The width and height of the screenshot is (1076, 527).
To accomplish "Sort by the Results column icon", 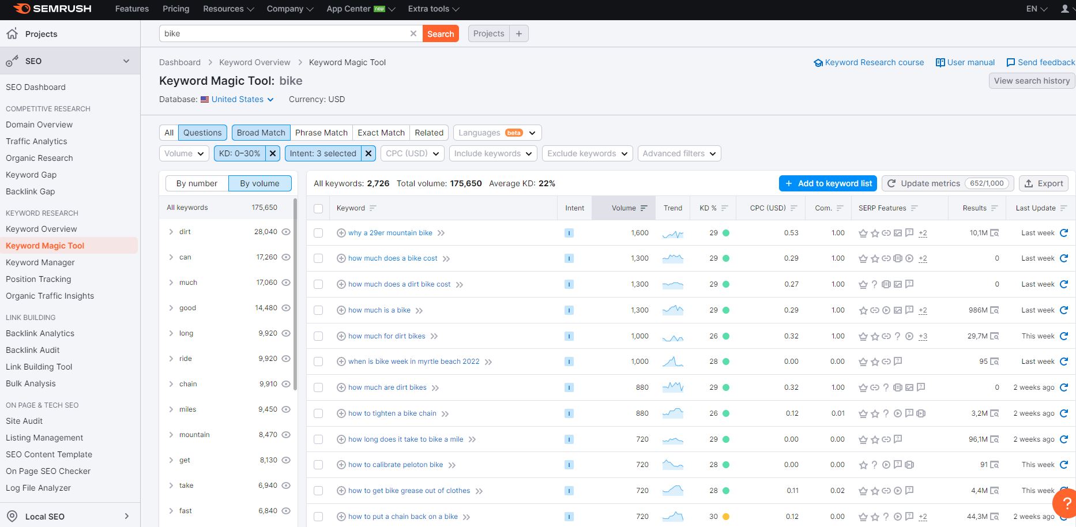I will point(995,208).
